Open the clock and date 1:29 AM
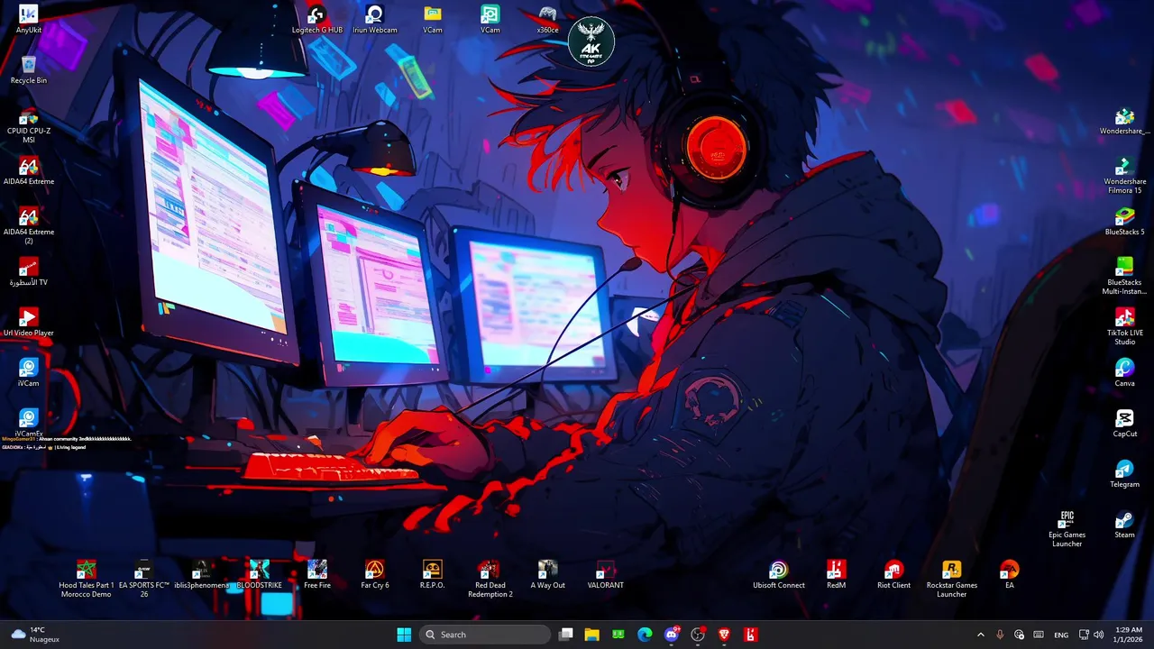Viewport: 1154px width, 649px height. pos(1129,635)
